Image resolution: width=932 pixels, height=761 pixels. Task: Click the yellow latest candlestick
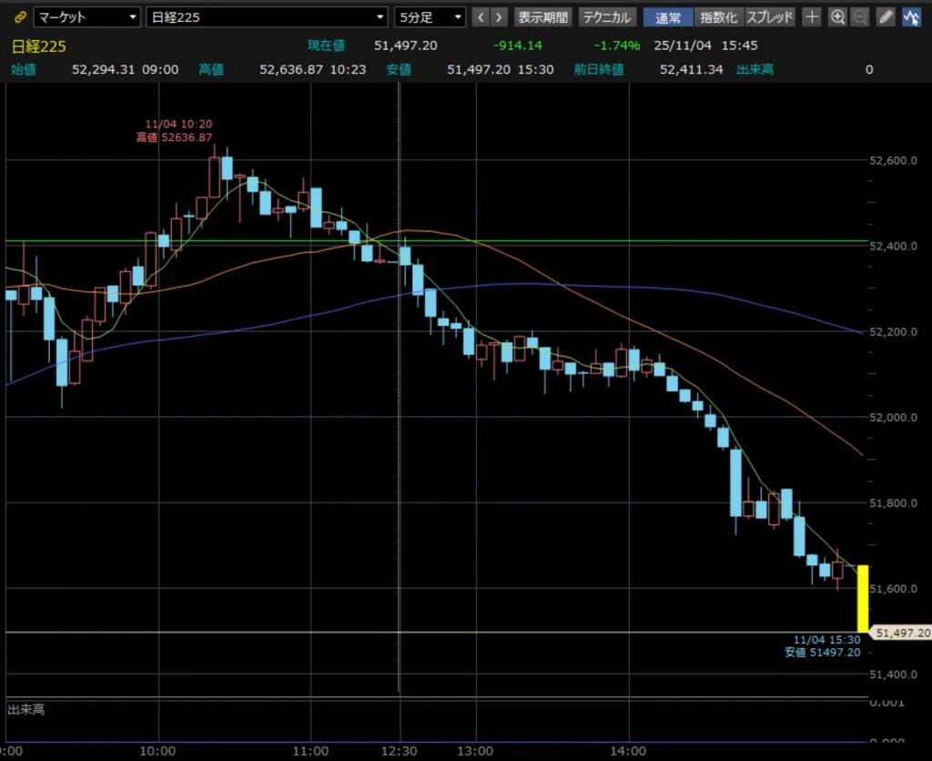[862, 598]
